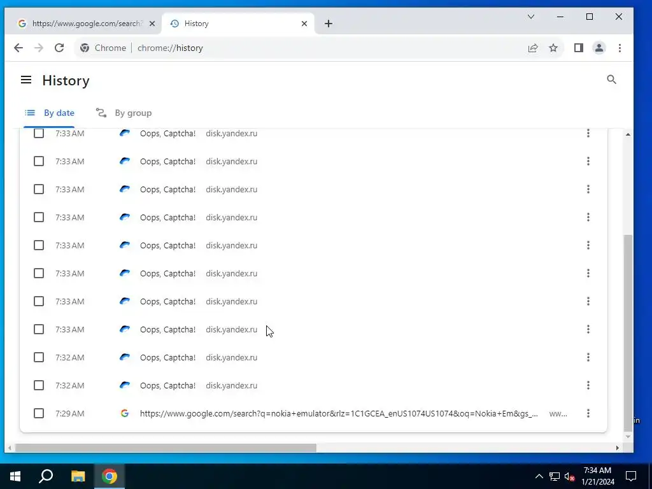Open the Chrome three-dot menu in toolbar
The image size is (652, 489).
coord(620,48)
